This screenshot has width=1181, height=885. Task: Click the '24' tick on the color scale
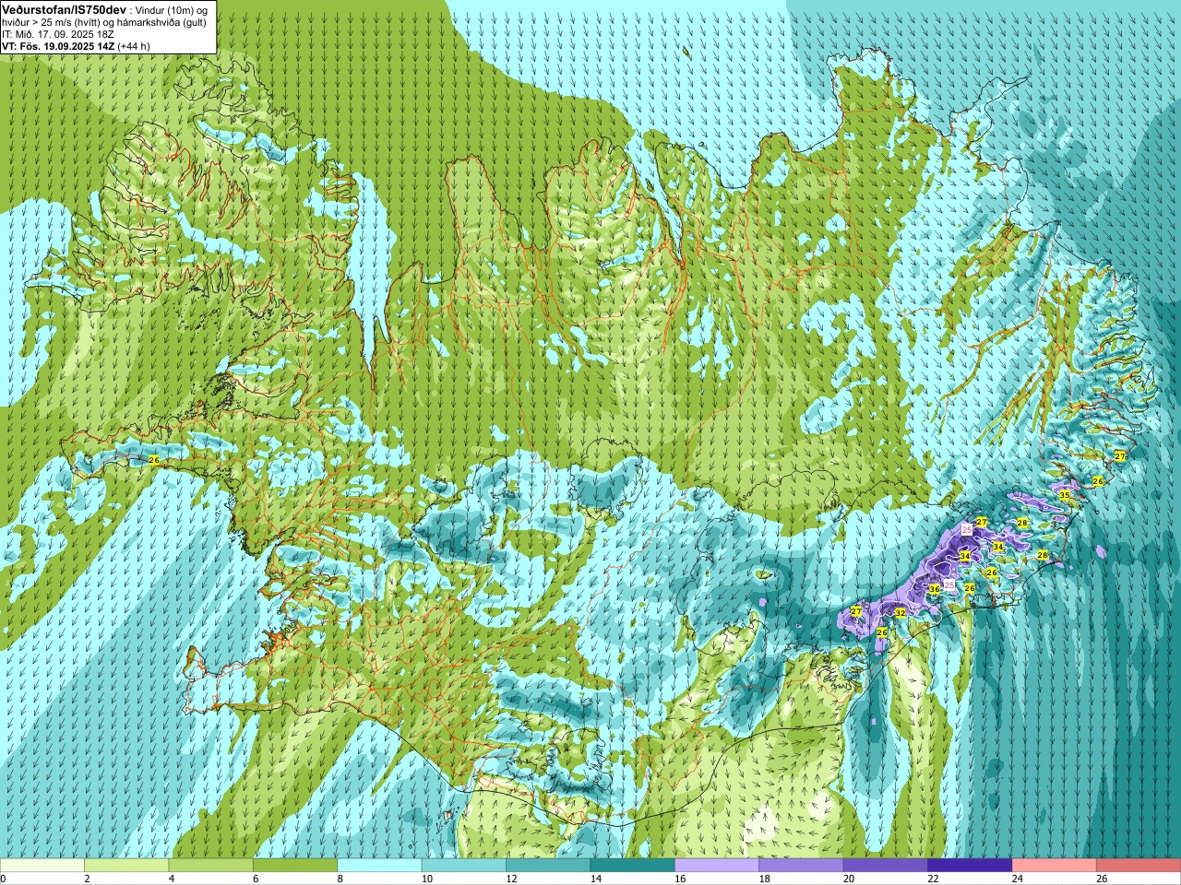[1017, 879]
